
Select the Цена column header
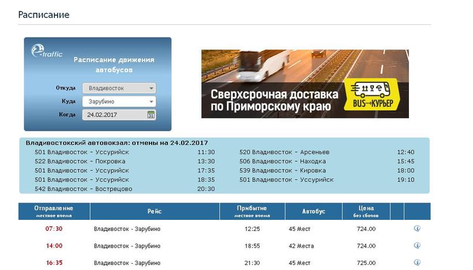pyautogui.click(x=366, y=211)
